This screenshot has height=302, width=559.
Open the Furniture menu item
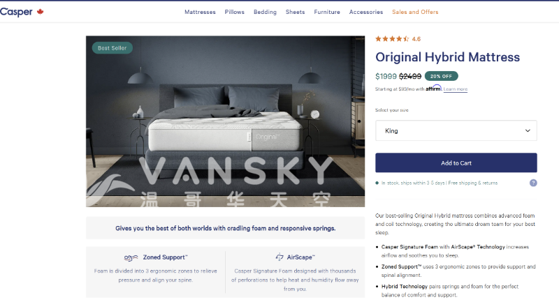327,12
